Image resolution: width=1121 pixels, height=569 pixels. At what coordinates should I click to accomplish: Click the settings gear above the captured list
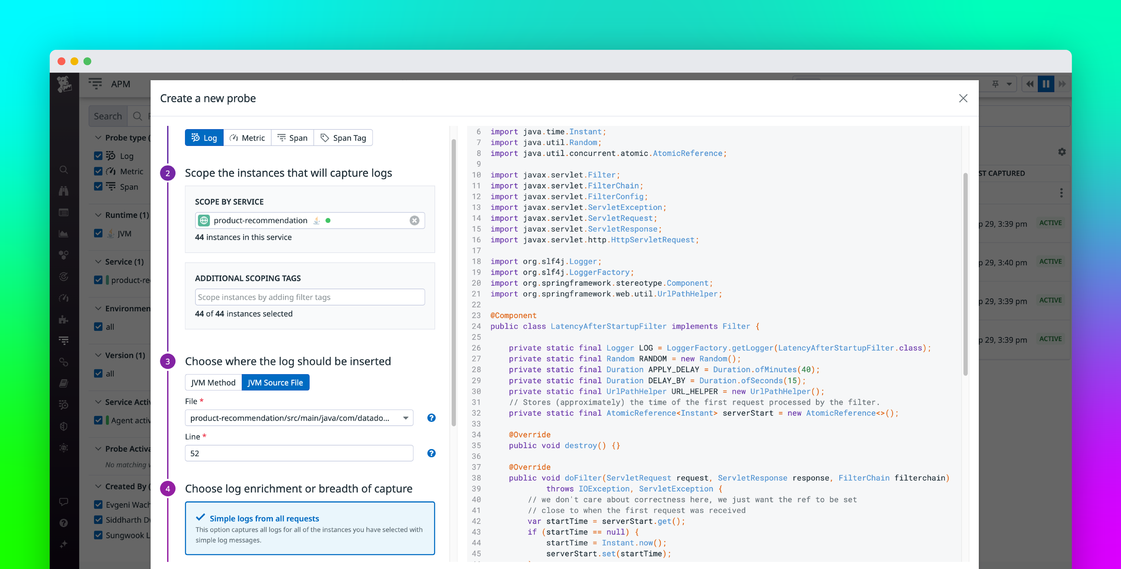(x=1062, y=151)
